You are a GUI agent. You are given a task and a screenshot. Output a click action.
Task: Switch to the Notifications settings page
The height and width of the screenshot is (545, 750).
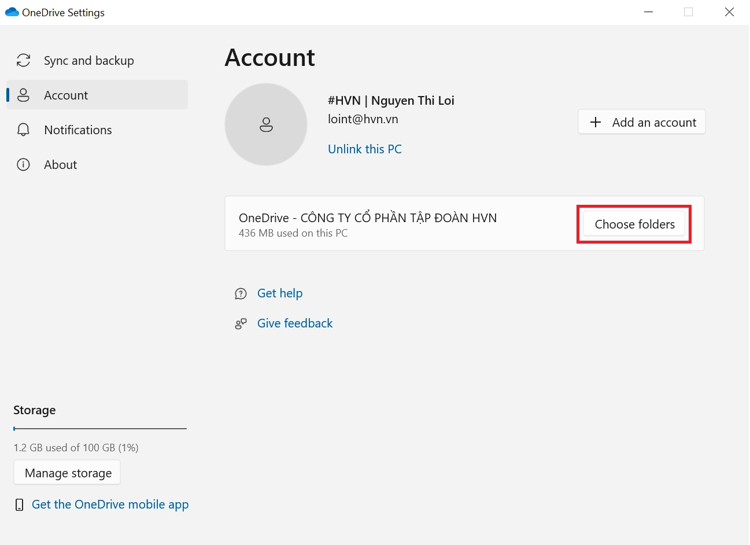tap(78, 130)
